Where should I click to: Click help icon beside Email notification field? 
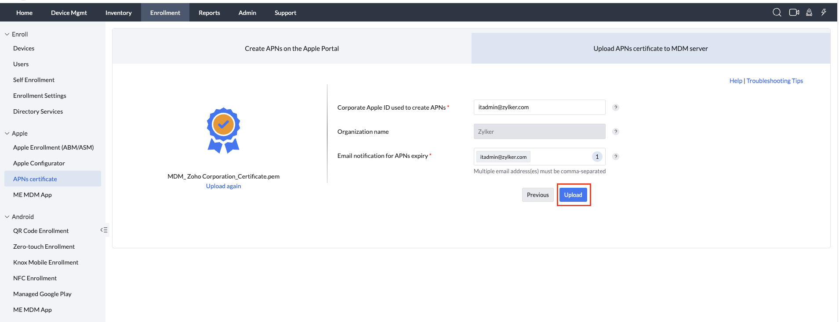point(616,157)
